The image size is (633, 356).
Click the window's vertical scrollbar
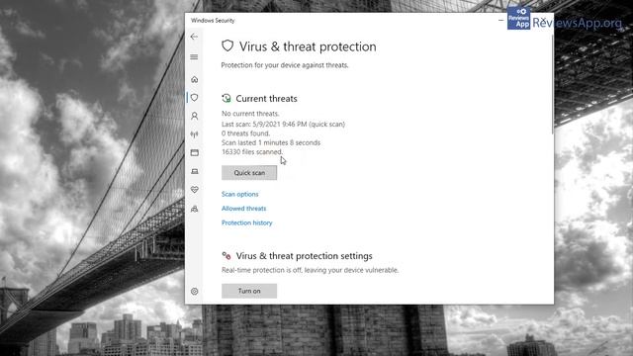pyautogui.click(x=552, y=85)
